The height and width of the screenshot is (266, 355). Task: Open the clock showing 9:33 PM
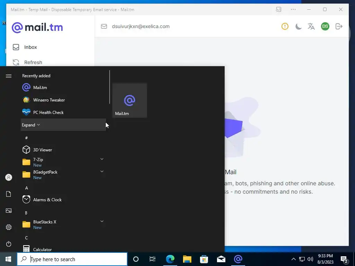point(325,259)
